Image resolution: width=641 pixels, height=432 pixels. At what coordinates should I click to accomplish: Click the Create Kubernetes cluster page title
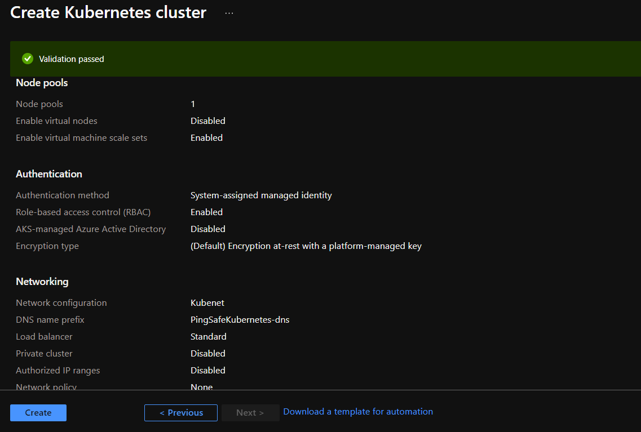coord(108,12)
